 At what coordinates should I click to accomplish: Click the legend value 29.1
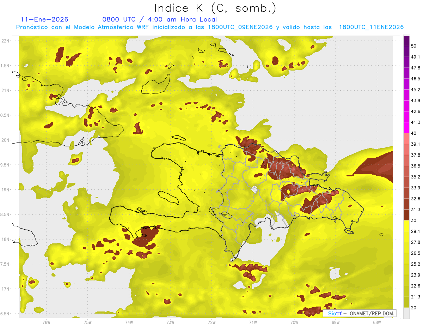[416, 231]
